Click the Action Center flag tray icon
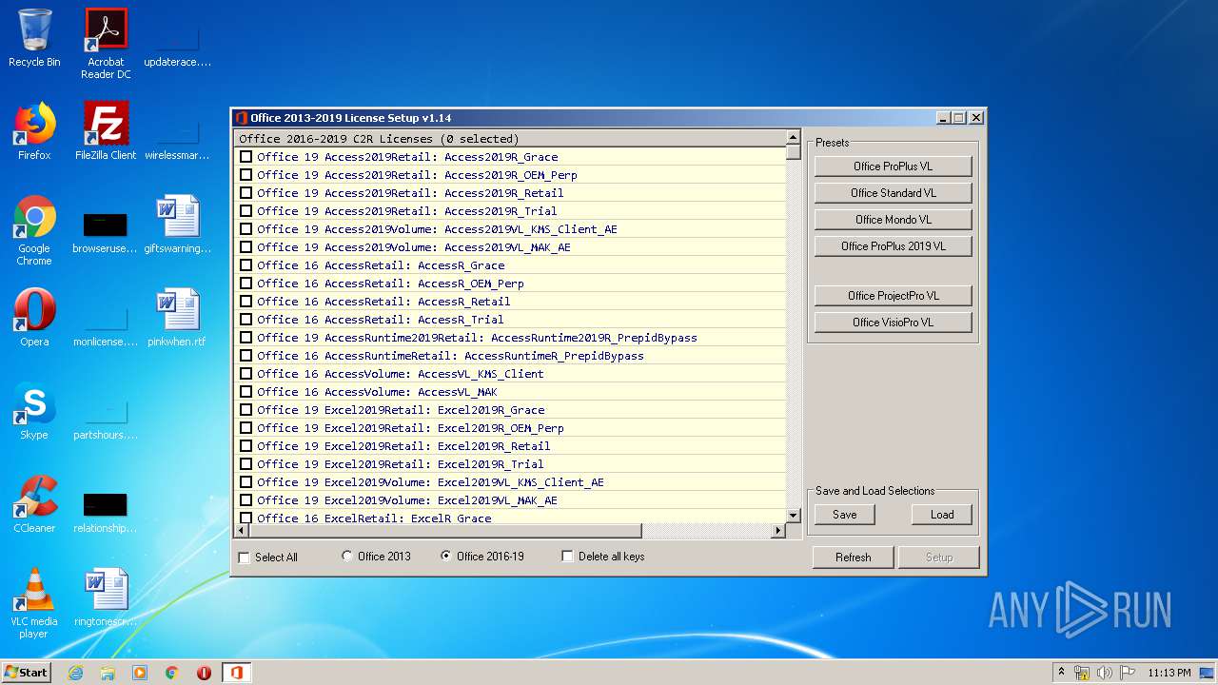Screen dimensions: 1218x685 click(x=1127, y=673)
